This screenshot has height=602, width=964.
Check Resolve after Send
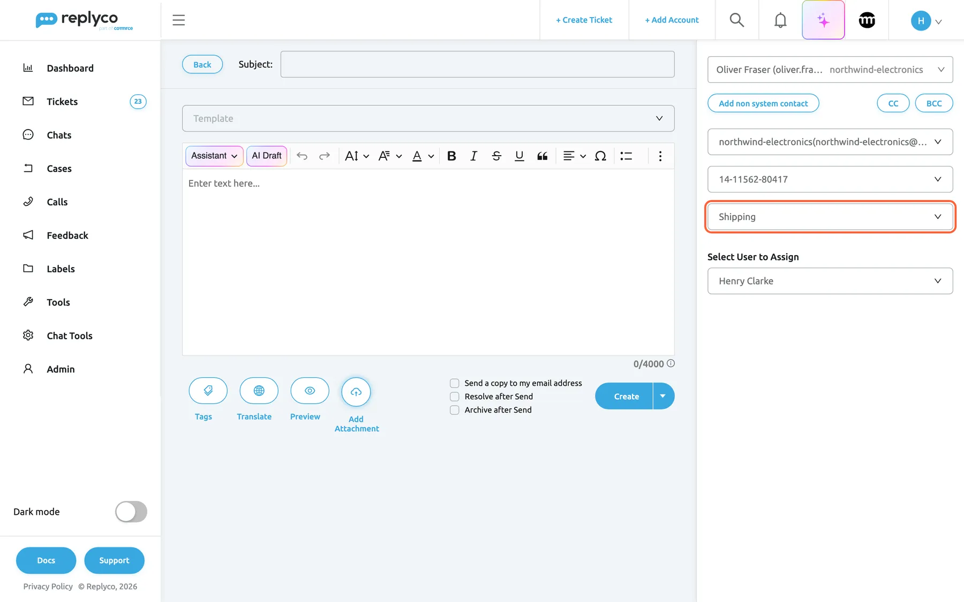pos(455,397)
